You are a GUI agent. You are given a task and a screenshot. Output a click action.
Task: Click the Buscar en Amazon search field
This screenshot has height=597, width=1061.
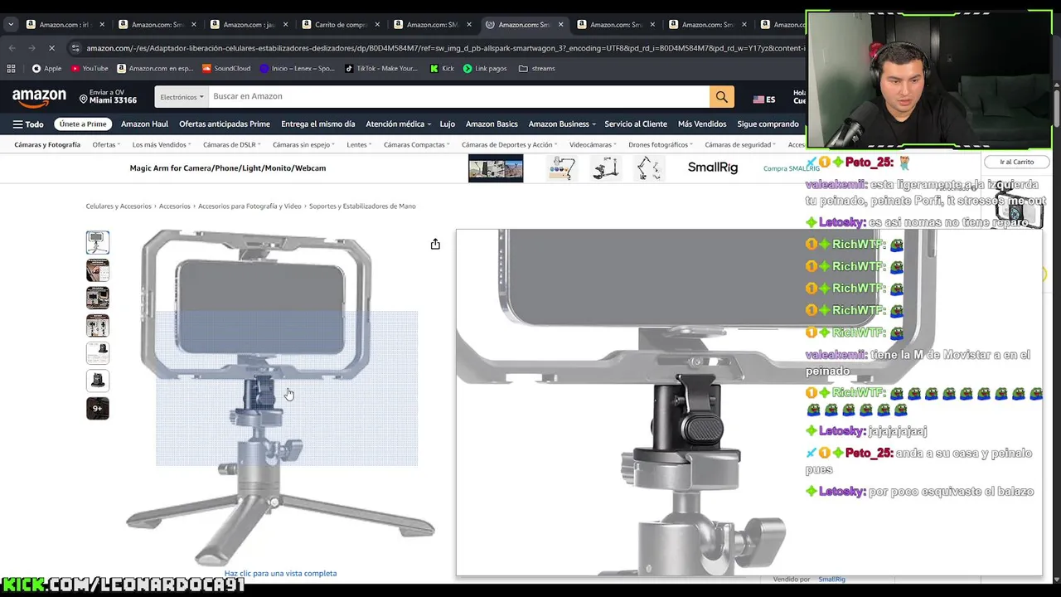coord(458,97)
